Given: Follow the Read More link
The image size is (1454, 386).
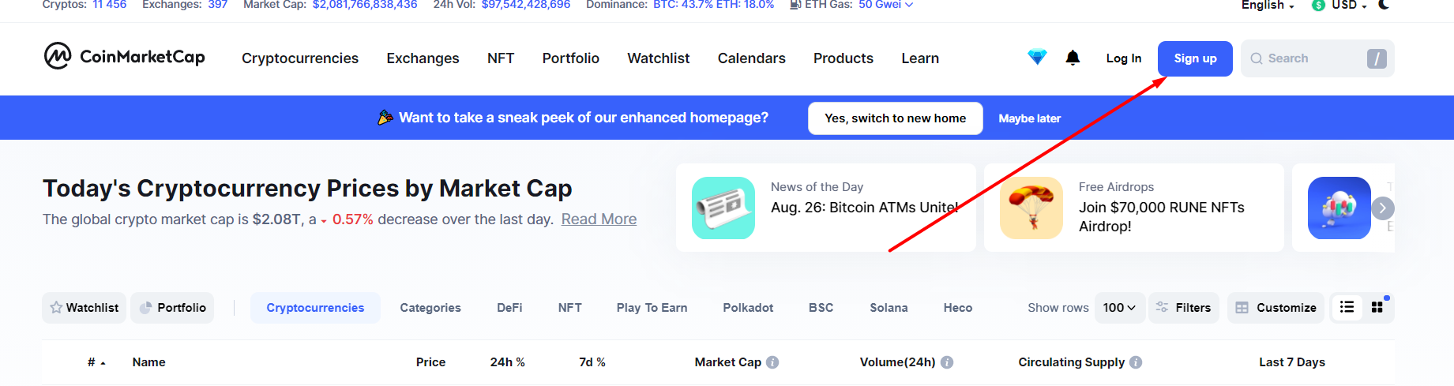Looking at the screenshot, I should tap(599, 219).
